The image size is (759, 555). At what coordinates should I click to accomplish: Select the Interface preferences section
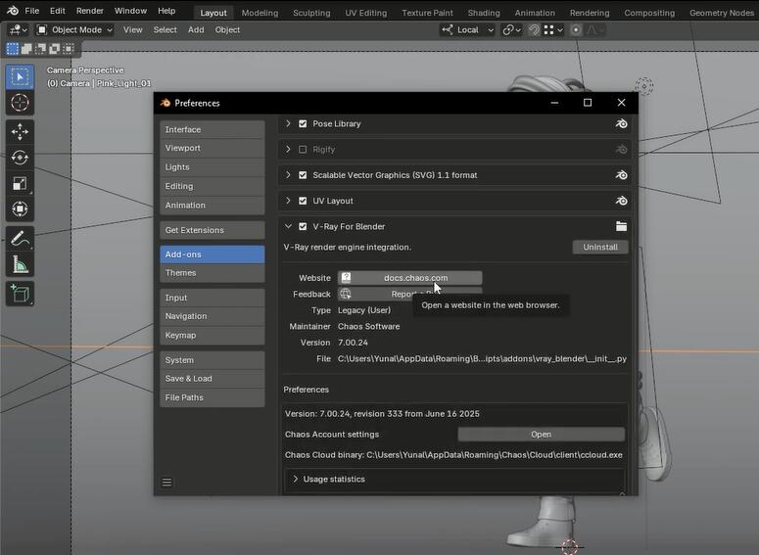(212, 129)
